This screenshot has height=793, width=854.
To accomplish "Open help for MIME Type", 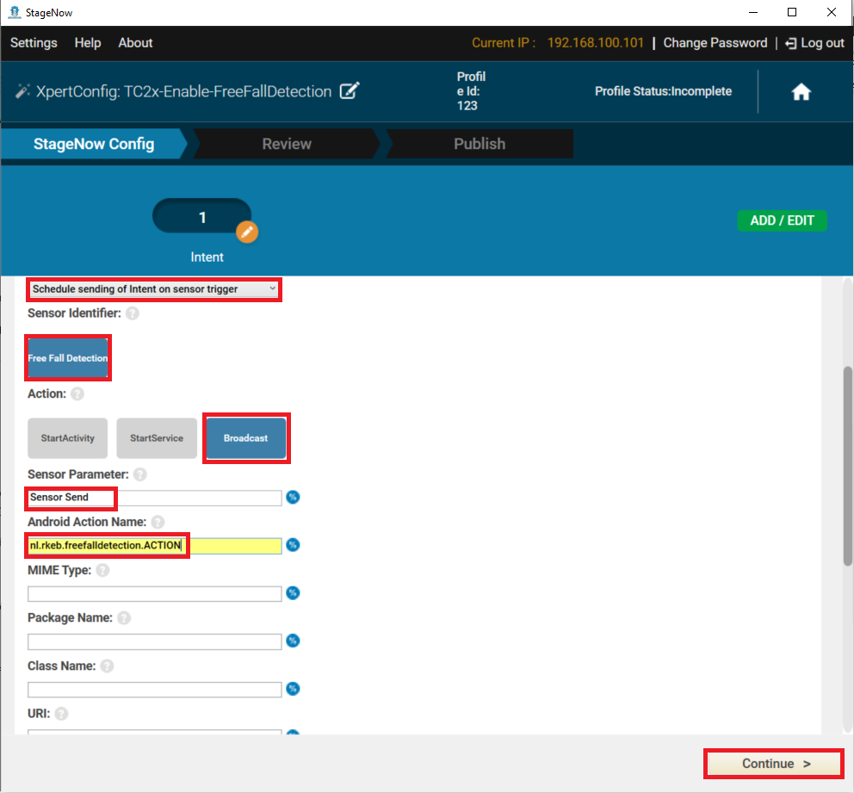I will tap(102, 570).
